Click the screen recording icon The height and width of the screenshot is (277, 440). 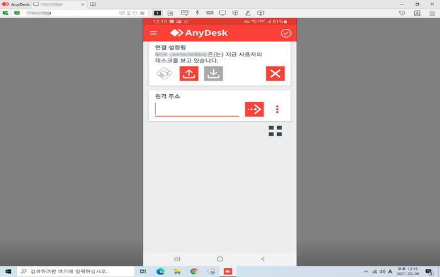[261, 13]
